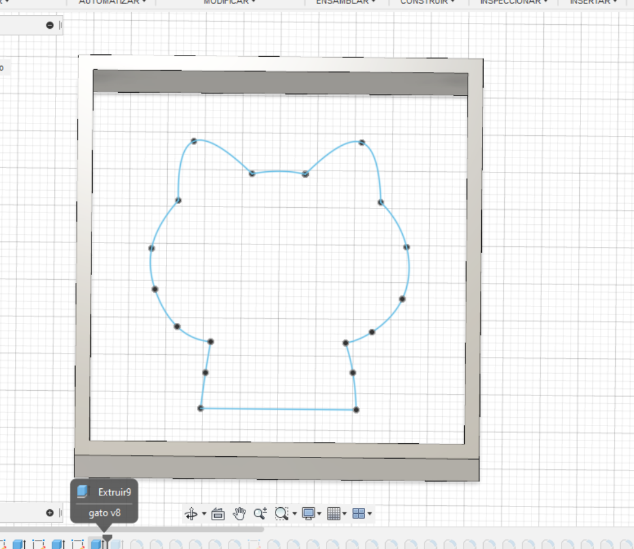
Task: Select the first extrude feature in timeline
Action: 19,544
